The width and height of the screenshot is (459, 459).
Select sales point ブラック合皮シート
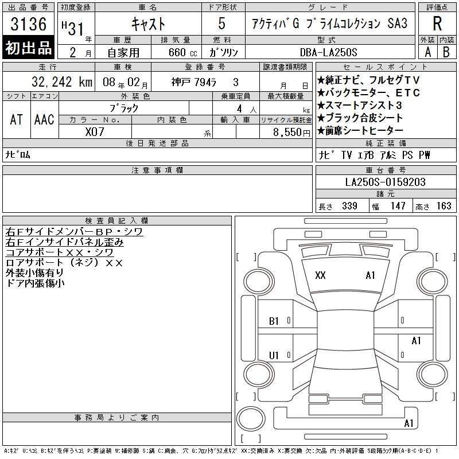click(x=360, y=118)
